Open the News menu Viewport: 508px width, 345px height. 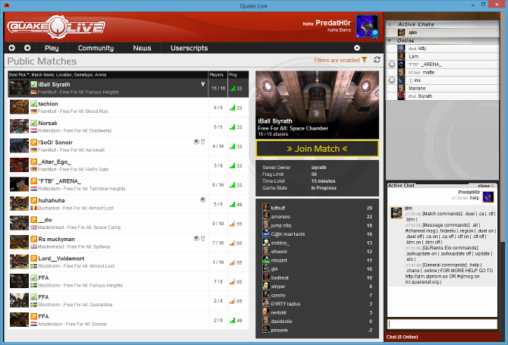[142, 48]
